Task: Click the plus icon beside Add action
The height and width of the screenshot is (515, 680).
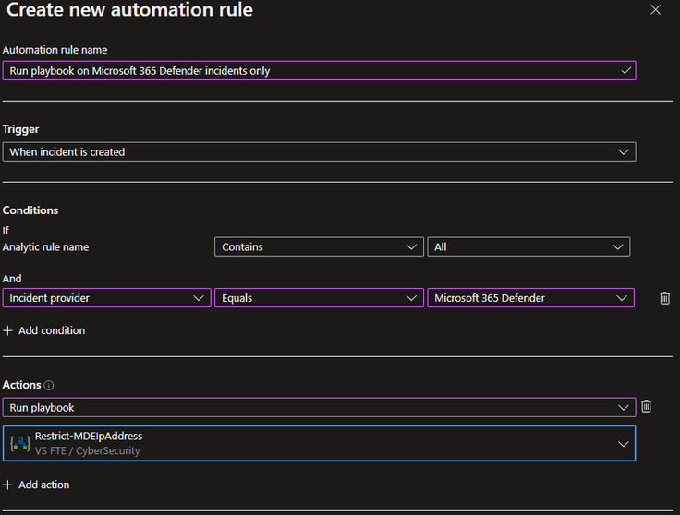Action: pos(8,485)
